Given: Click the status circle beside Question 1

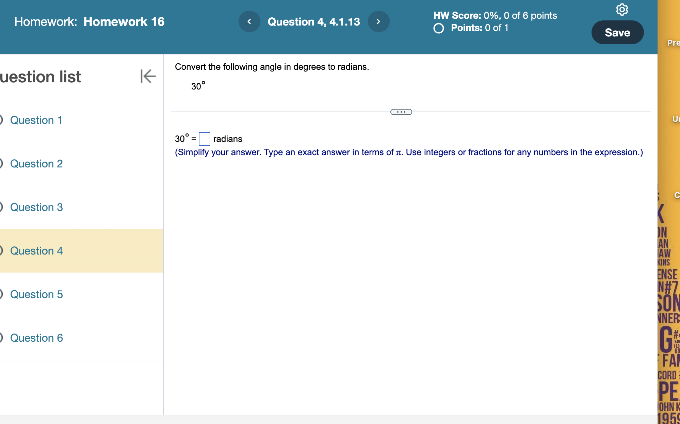Looking at the screenshot, I should [x=1, y=120].
